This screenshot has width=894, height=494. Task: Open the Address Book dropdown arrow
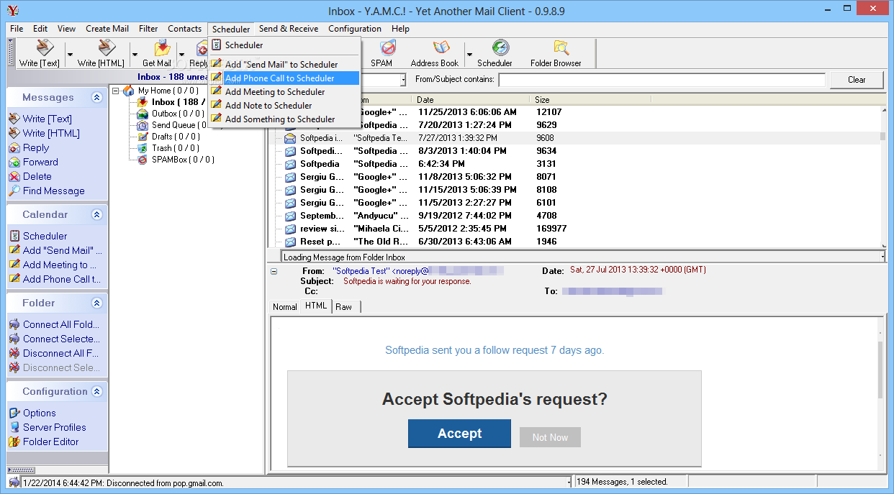point(469,54)
